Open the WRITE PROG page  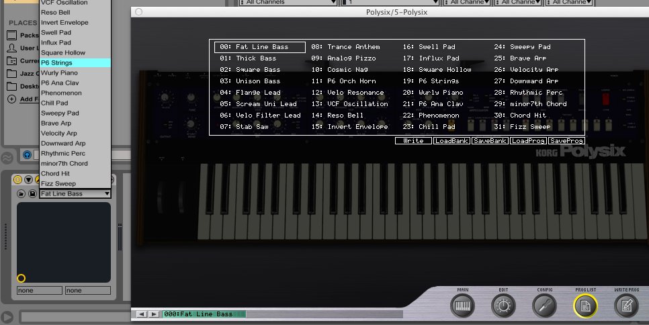(626, 306)
